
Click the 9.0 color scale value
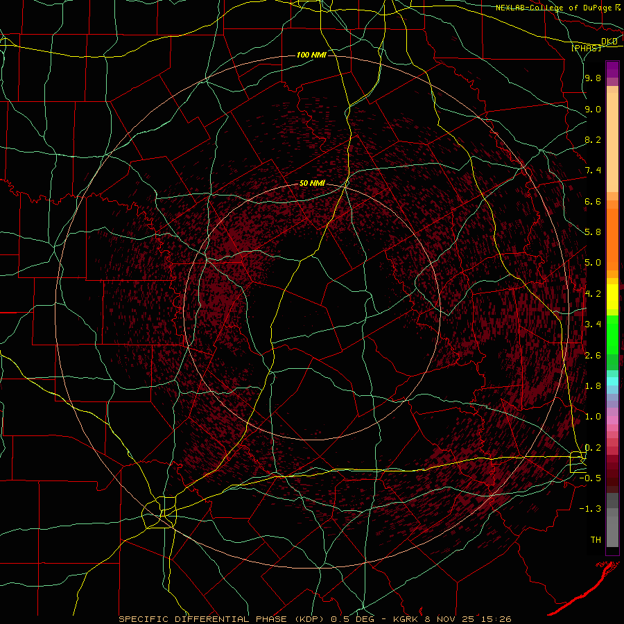[593, 109]
